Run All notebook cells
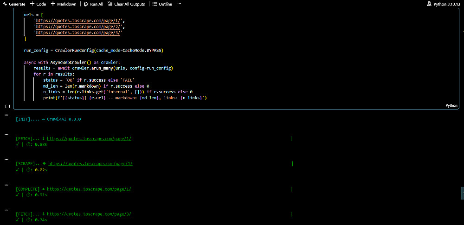Screen dimensions: 464x225 (93, 4)
